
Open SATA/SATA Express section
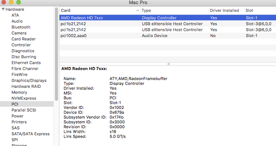(30, 134)
